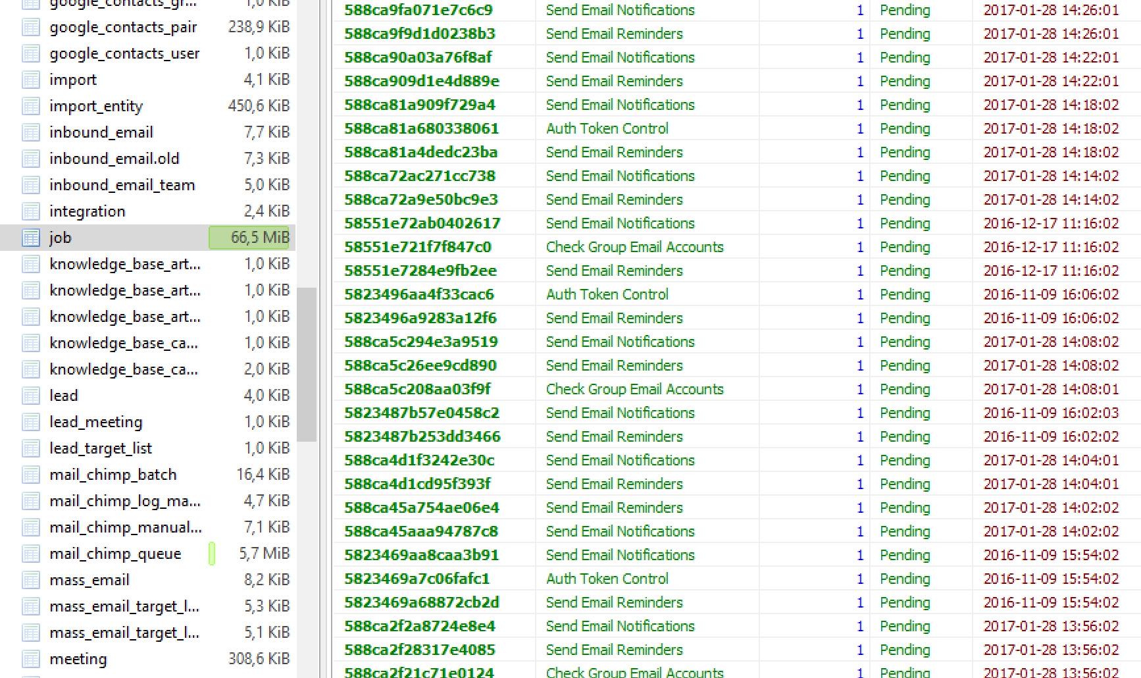Click the table icon next to meeting
The height and width of the screenshot is (678, 1141).
click(x=31, y=658)
